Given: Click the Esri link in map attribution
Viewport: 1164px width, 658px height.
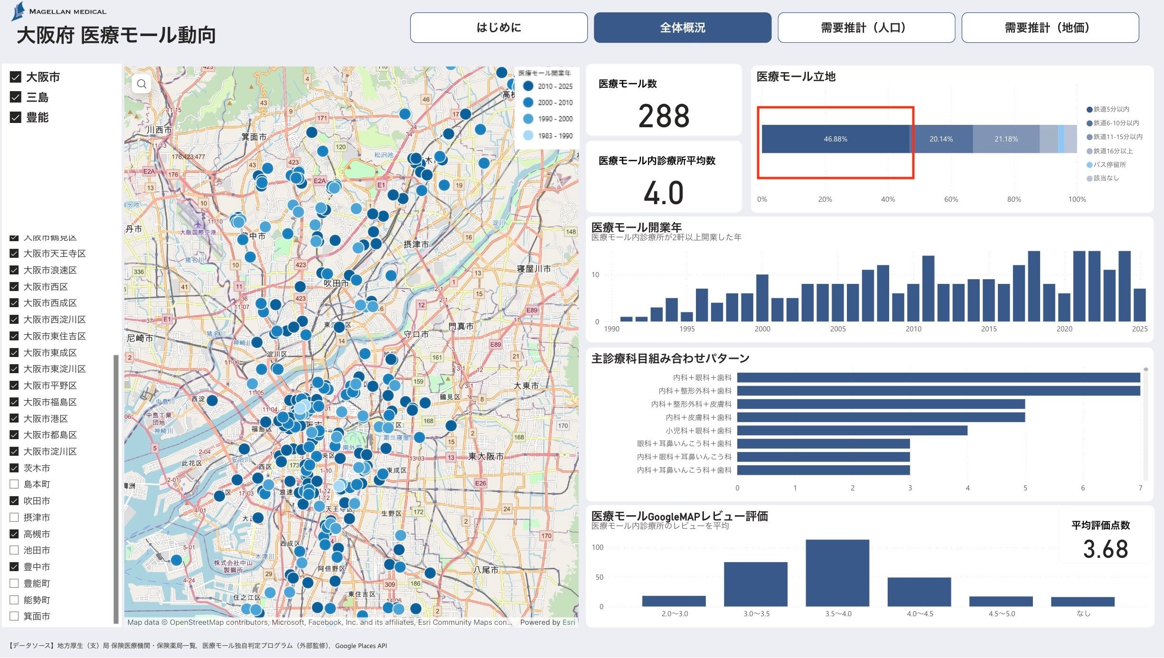Looking at the screenshot, I should point(568,622).
